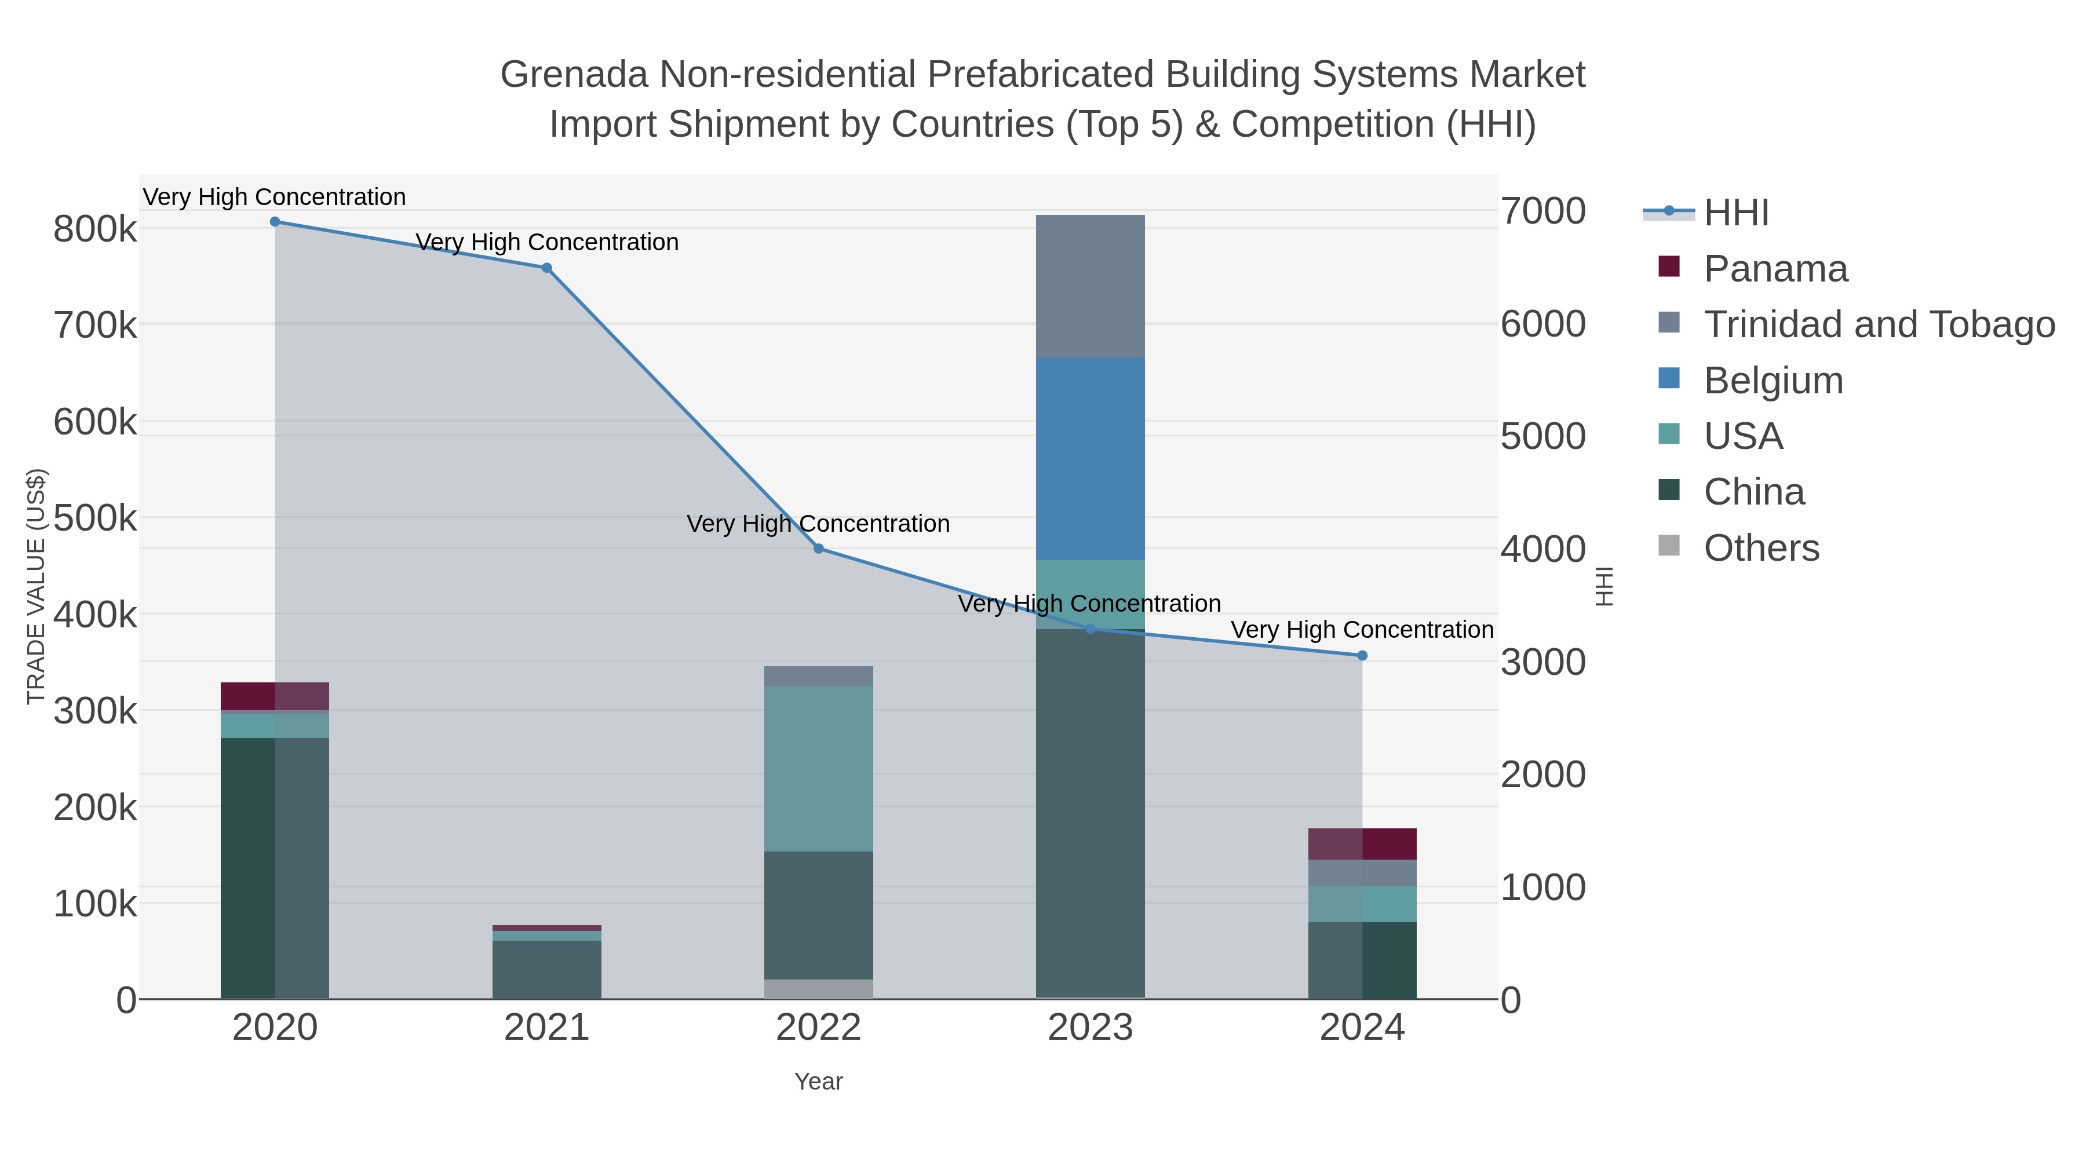
Task: Click the 7000 HHI axis tick label
Action: (1544, 211)
